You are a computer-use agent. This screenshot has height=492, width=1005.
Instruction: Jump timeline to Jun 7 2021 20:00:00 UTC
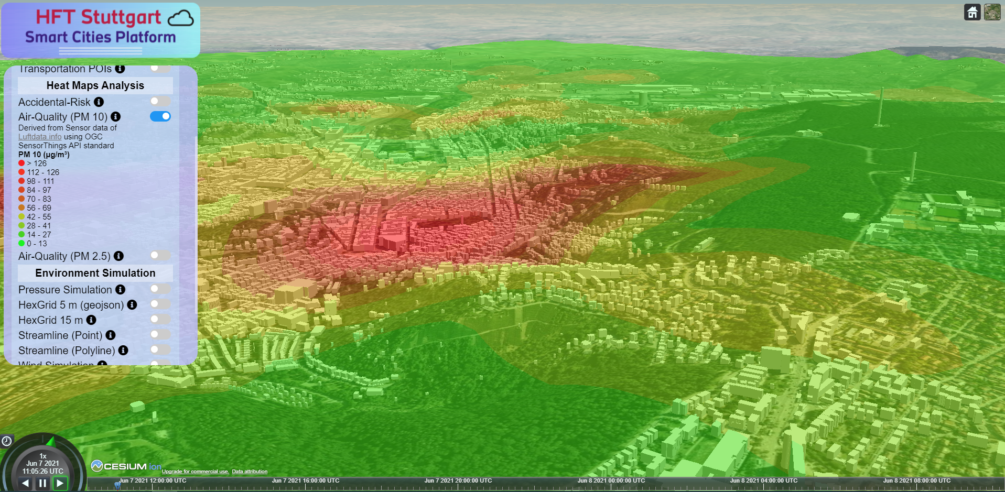(x=458, y=485)
